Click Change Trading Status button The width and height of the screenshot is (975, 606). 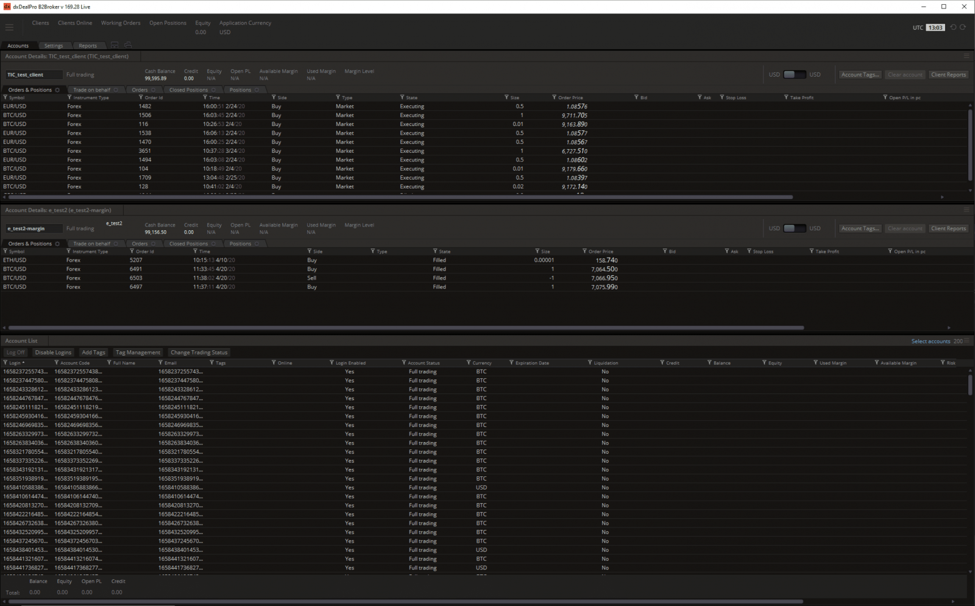(x=199, y=353)
